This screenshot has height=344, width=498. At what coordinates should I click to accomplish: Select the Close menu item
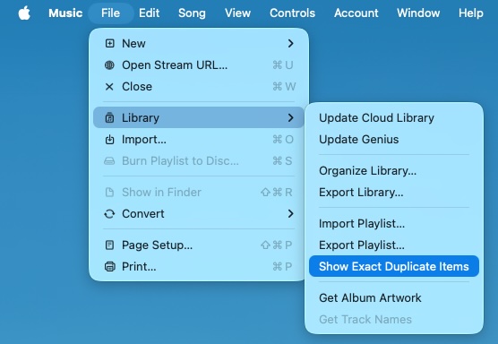[x=199, y=87]
